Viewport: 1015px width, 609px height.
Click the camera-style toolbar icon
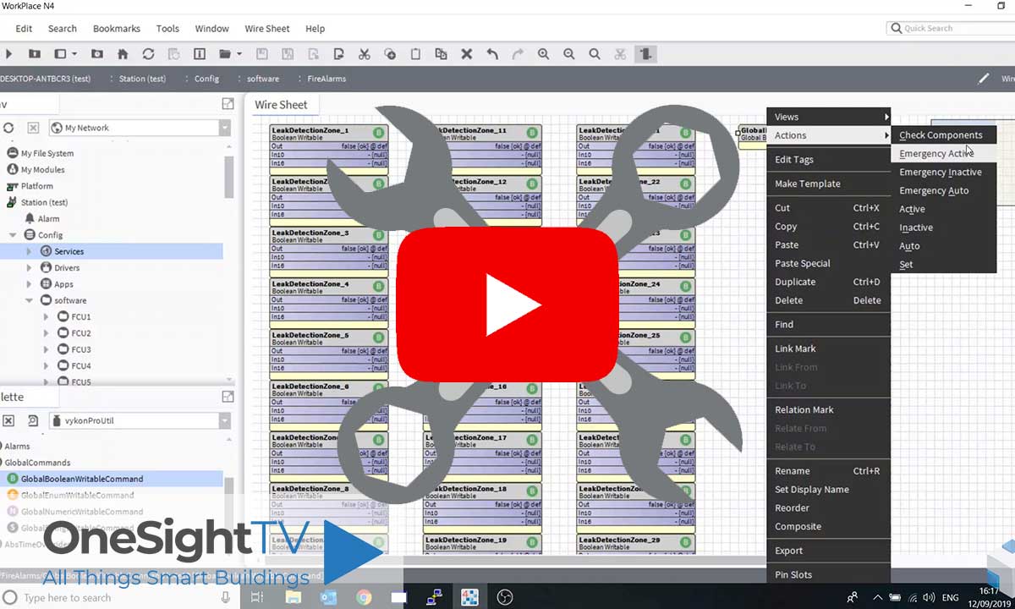97,54
